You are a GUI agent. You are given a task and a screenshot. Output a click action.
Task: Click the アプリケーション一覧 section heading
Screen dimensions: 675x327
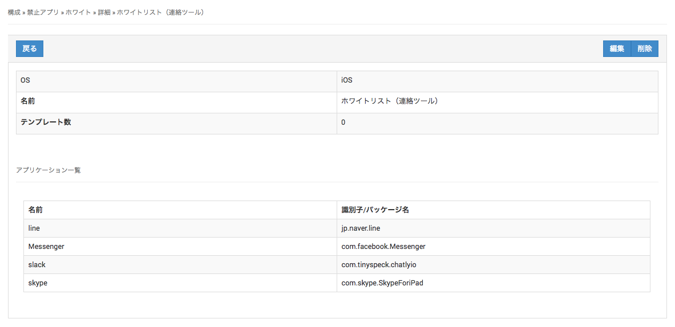click(x=48, y=170)
